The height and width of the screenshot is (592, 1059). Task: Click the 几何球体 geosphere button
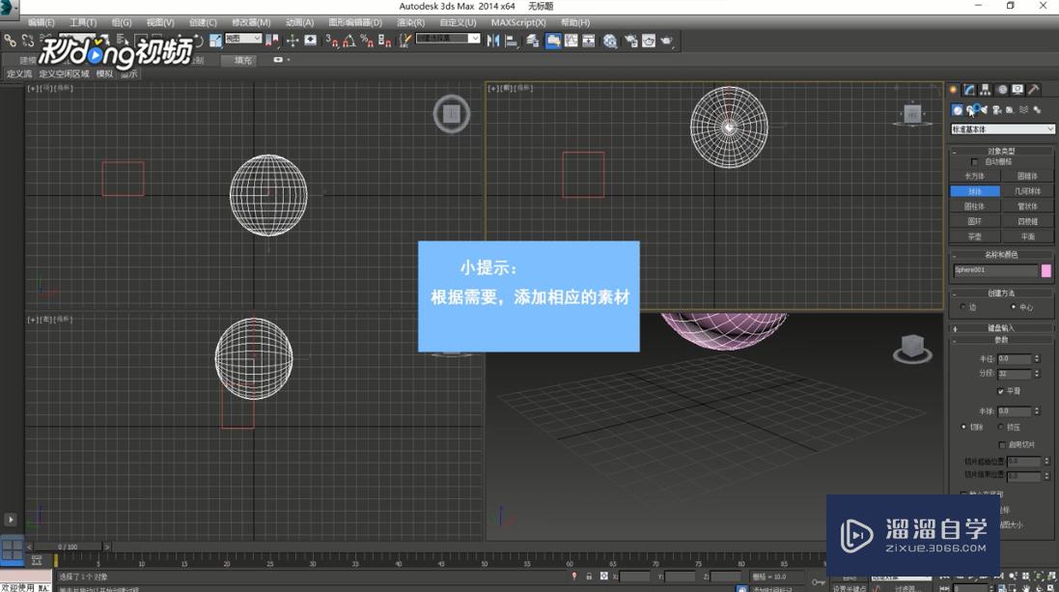pyautogui.click(x=1027, y=191)
